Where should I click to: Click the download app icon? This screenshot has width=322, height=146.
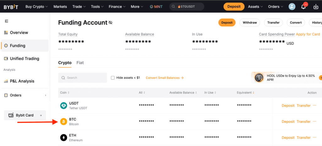click(x=316, y=7)
